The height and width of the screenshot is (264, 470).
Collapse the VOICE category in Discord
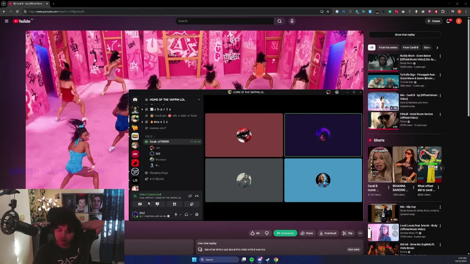point(149,136)
